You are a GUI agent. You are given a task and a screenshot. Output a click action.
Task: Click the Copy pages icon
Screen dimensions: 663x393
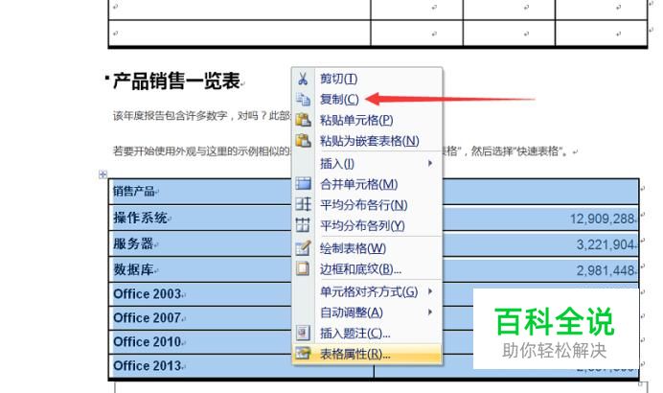coord(303,100)
